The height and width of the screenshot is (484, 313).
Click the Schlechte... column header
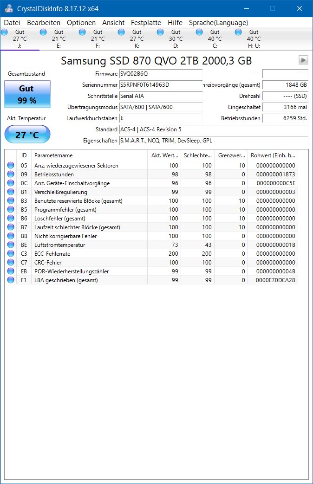pos(197,155)
